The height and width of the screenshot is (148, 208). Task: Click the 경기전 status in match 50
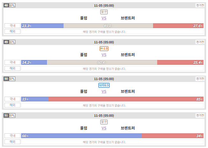[200, 79]
